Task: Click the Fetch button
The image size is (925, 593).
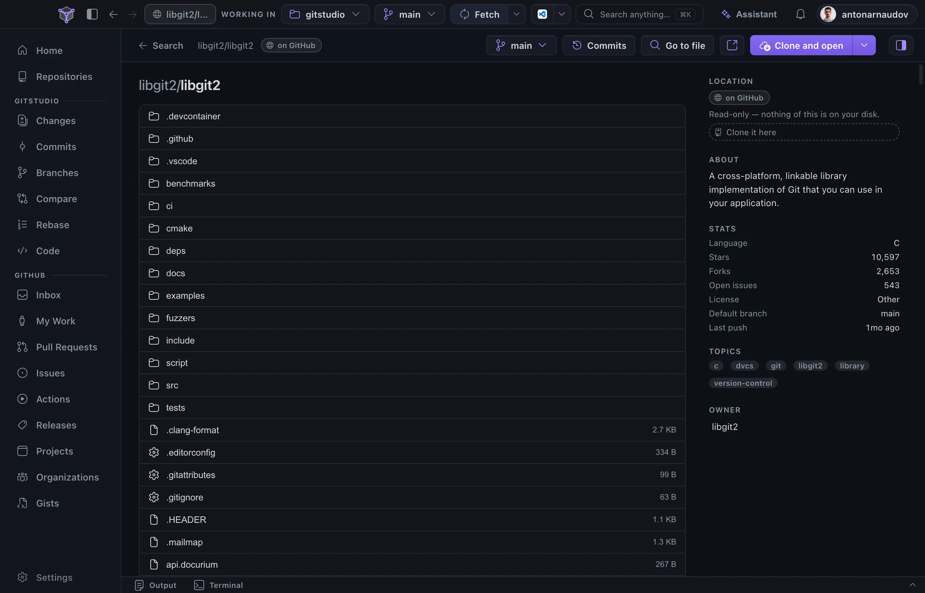Action: (480, 14)
